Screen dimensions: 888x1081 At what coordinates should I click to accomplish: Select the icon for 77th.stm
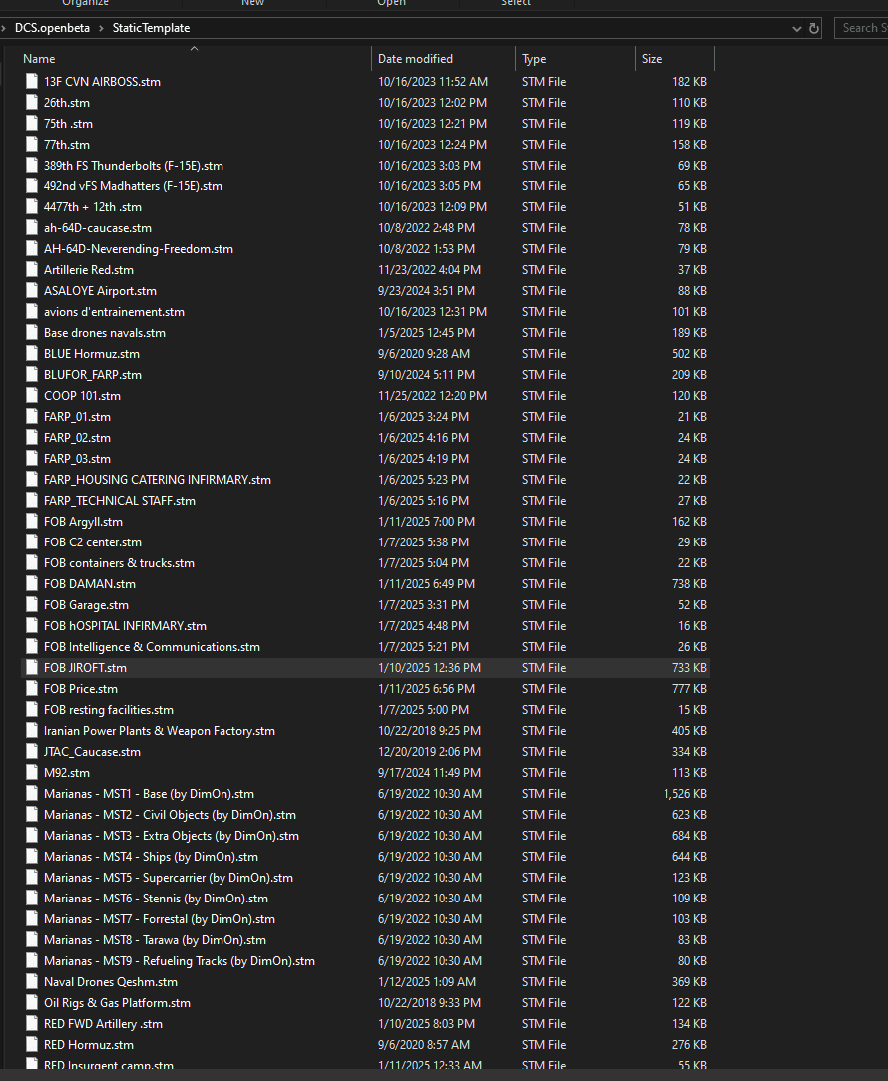coord(31,144)
